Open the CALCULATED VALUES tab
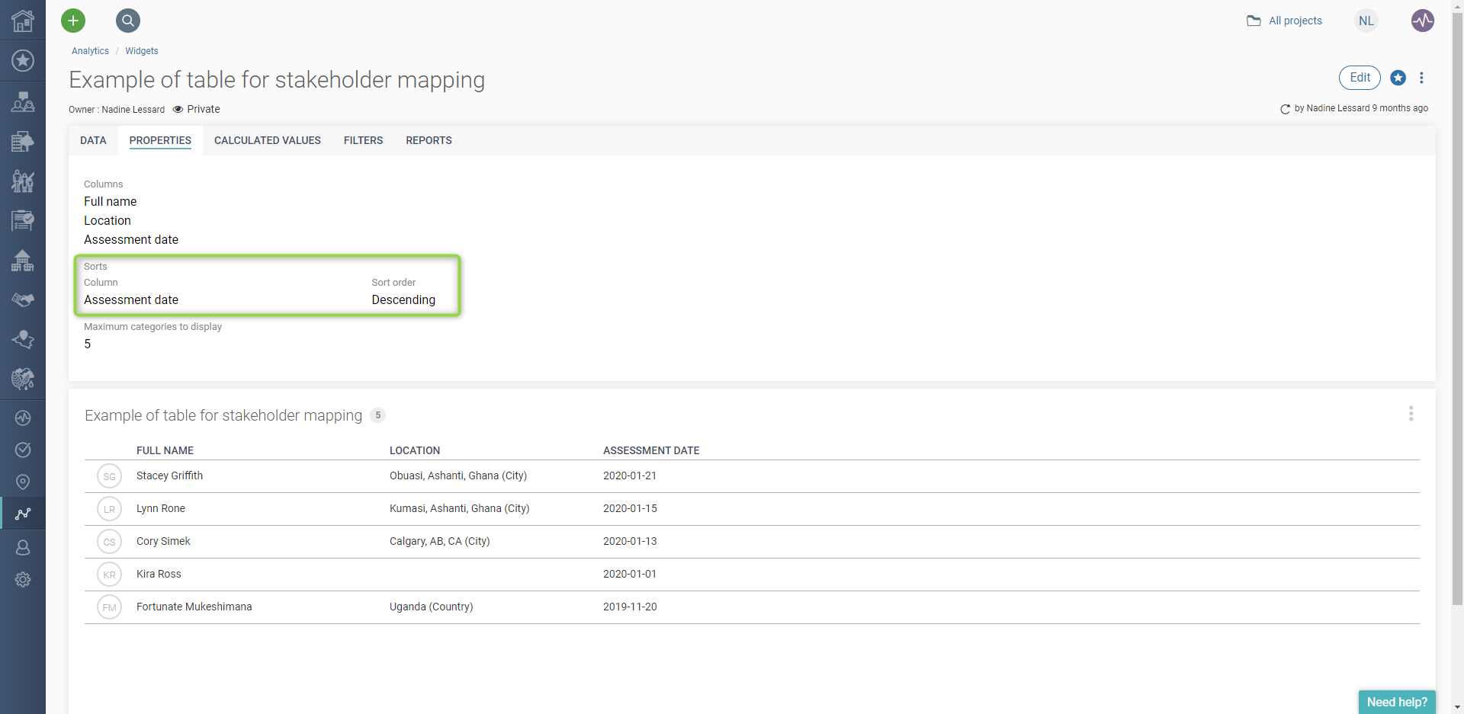This screenshot has width=1464, height=714. click(268, 140)
